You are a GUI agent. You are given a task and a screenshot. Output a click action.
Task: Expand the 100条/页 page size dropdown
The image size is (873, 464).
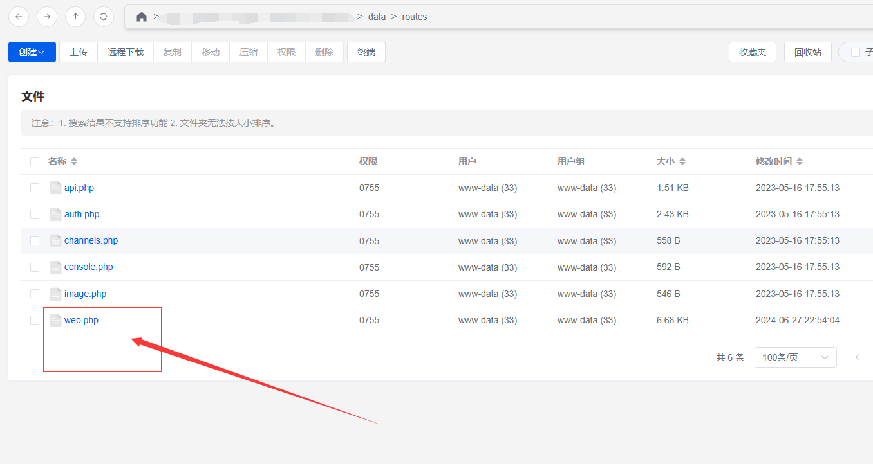(795, 357)
